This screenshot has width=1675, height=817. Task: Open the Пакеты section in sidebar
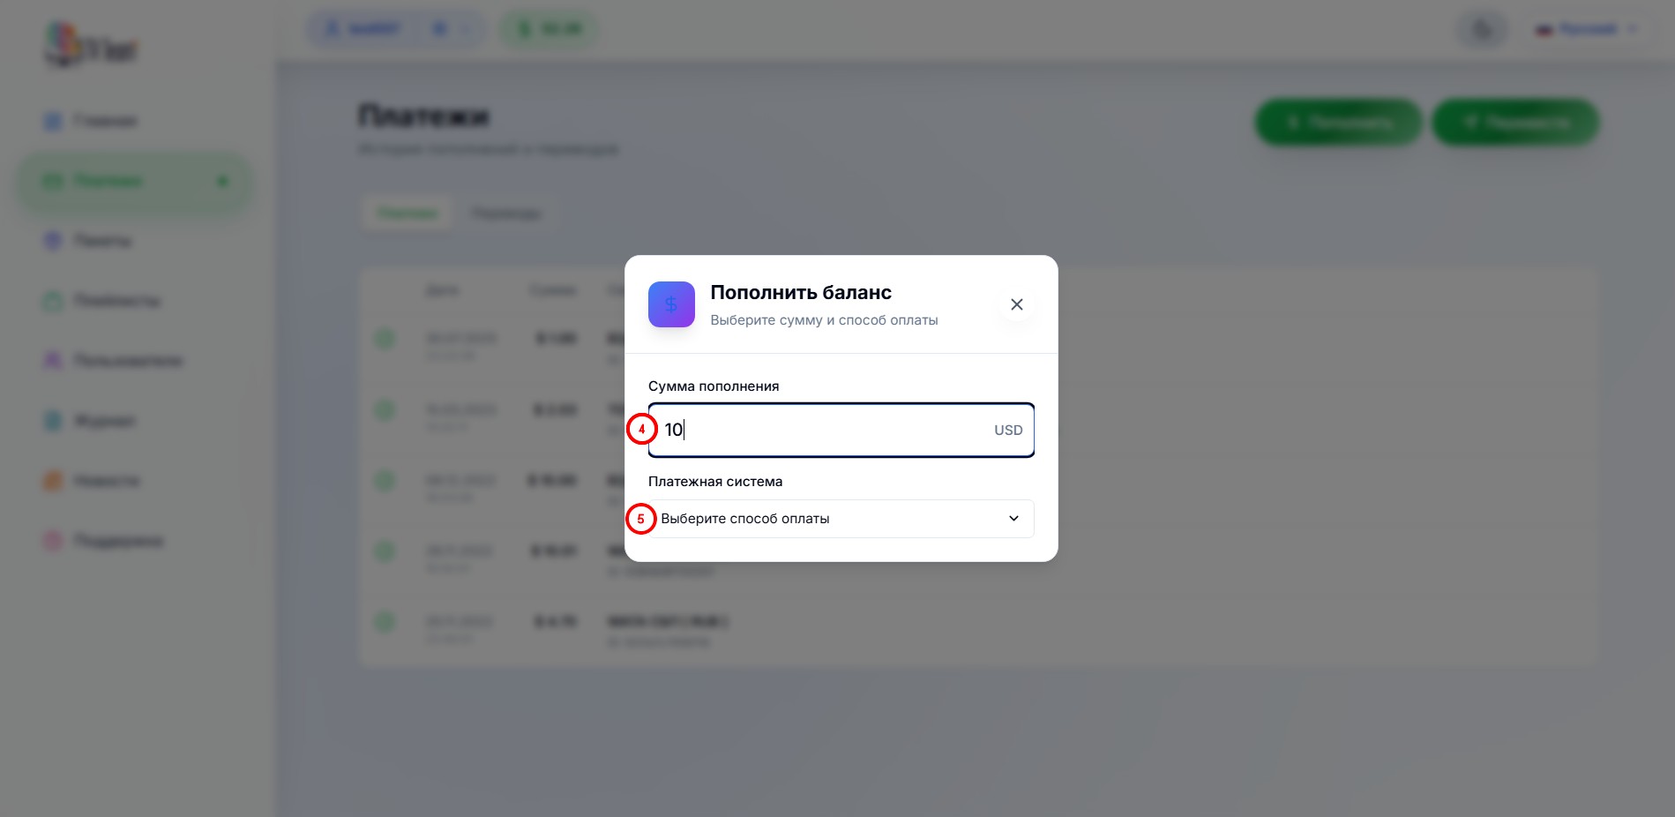(101, 241)
